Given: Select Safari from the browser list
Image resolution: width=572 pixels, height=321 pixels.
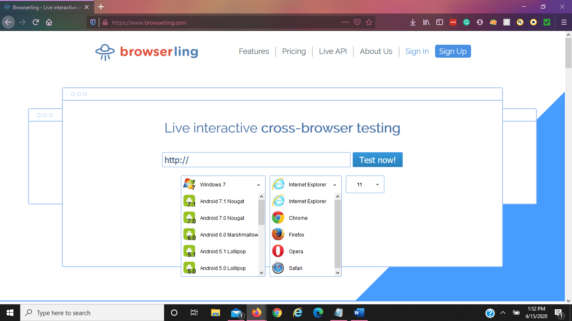Looking at the screenshot, I should click(x=295, y=268).
